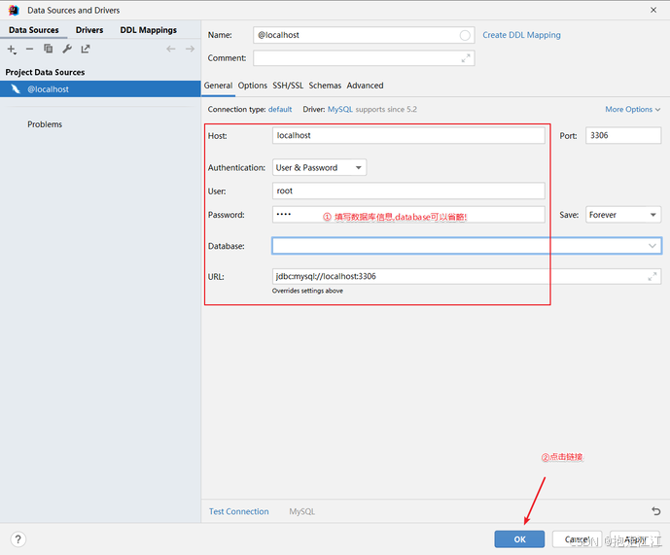
Task: Expand the Database dropdown chevron
Action: (x=652, y=246)
